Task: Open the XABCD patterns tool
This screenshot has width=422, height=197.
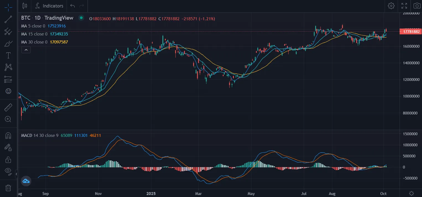Action: click(8, 67)
